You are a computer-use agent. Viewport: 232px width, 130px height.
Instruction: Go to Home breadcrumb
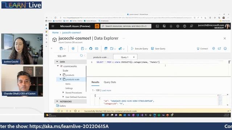(55, 32)
